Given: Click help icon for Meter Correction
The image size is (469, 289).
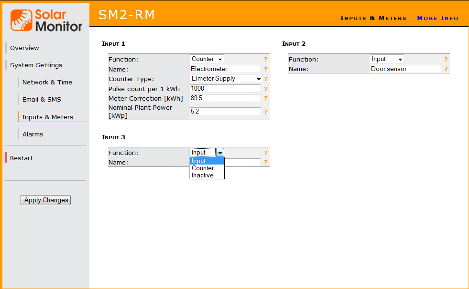Looking at the screenshot, I should tap(265, 99).
